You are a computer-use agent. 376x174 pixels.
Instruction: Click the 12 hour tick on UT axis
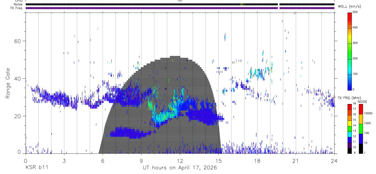[180, 160]
